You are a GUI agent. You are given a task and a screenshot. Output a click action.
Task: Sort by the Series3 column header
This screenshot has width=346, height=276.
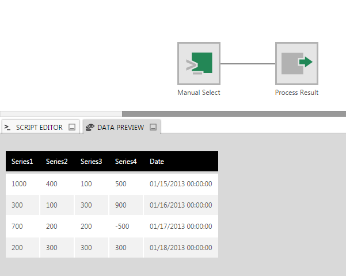91,162
